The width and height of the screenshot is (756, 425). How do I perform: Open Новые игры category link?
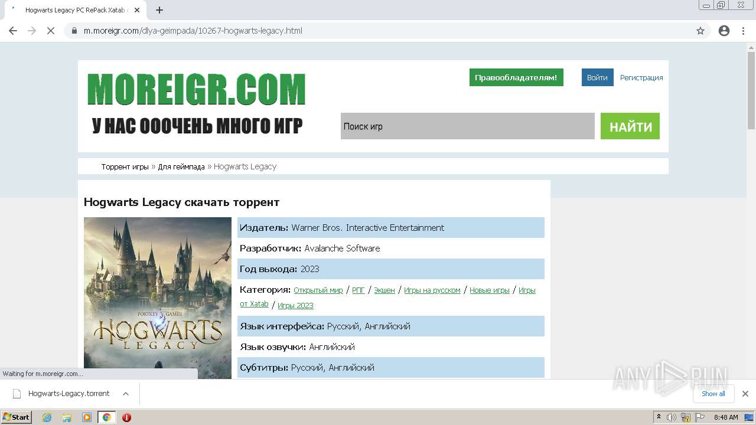pyautogui.click(x=490, y=290)
